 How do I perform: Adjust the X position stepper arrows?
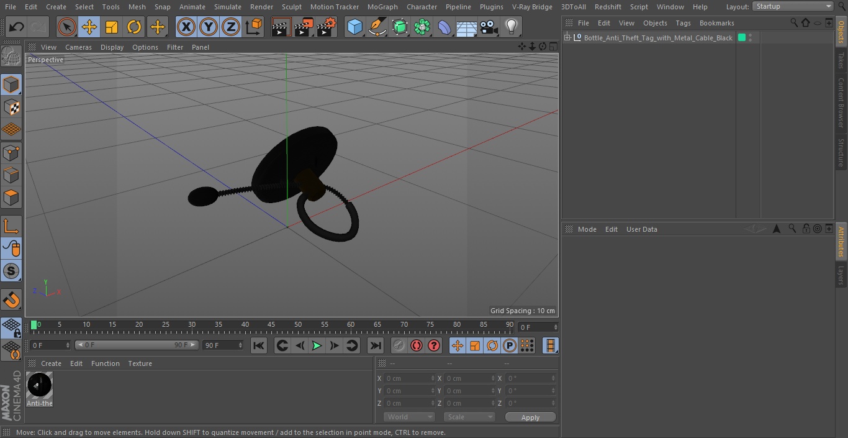pyautogui.click(x=433, y=378)
